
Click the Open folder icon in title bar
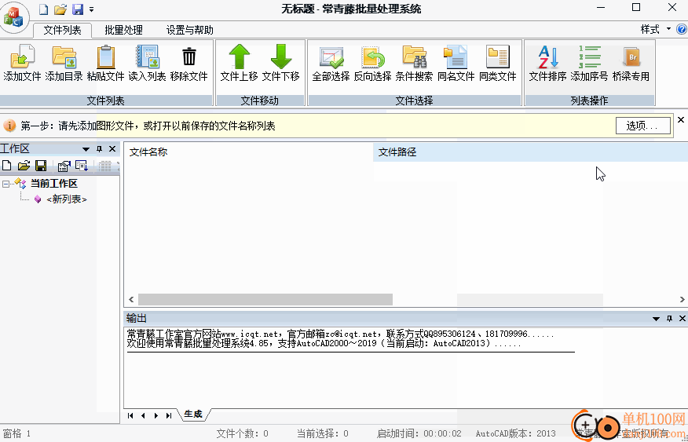click(60, 9)
